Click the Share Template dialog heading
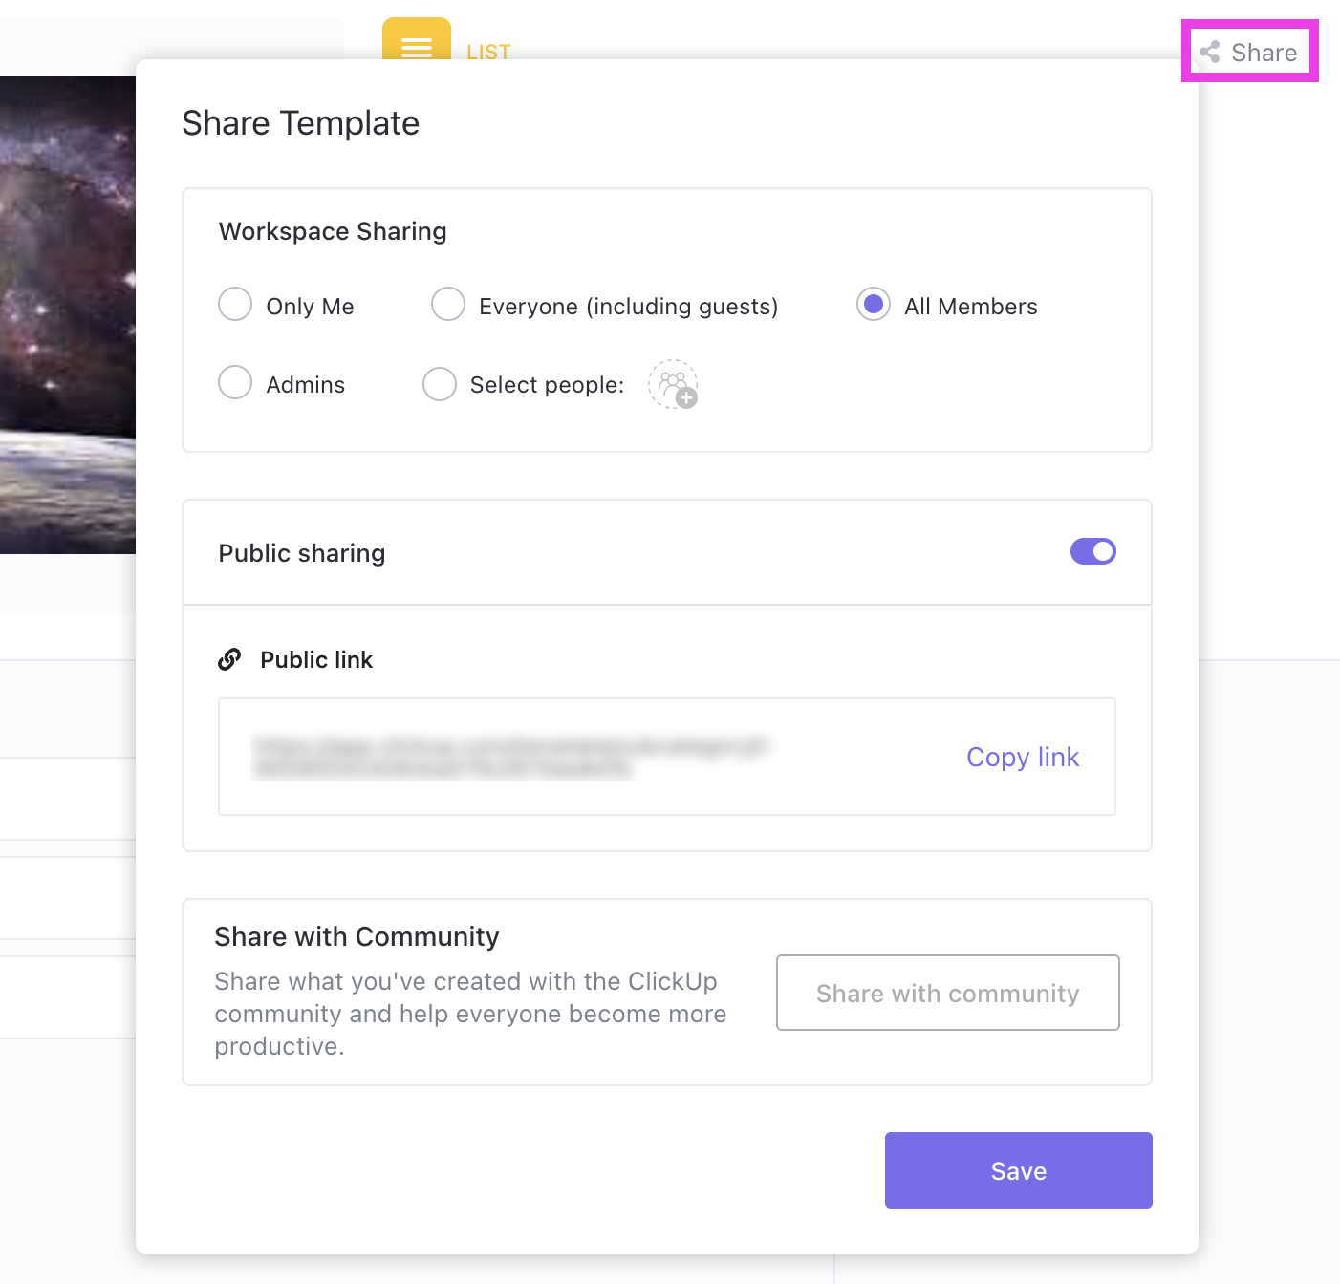Viewport: 1340px width, 1284px height. [x=300, y=122]
